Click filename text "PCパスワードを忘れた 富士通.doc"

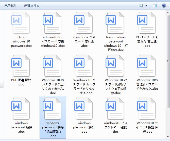pos(147,41)
